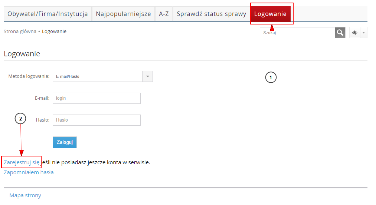Open the Obywatel/Firma/Instytucja tab
Screen dimensions: 376x205
tap(48, 14)
